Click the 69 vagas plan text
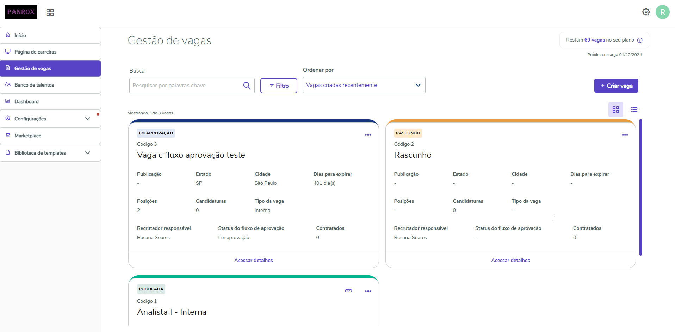This screenshot has width=675, height=332. (x=595, y=40)
